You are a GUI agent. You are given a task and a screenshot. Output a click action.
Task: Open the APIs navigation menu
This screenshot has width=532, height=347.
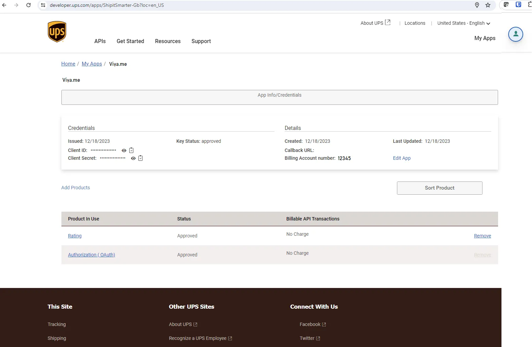100,41
